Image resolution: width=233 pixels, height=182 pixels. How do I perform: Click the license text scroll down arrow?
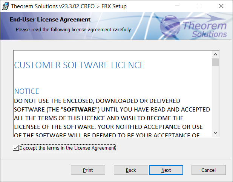click(215, 133)
